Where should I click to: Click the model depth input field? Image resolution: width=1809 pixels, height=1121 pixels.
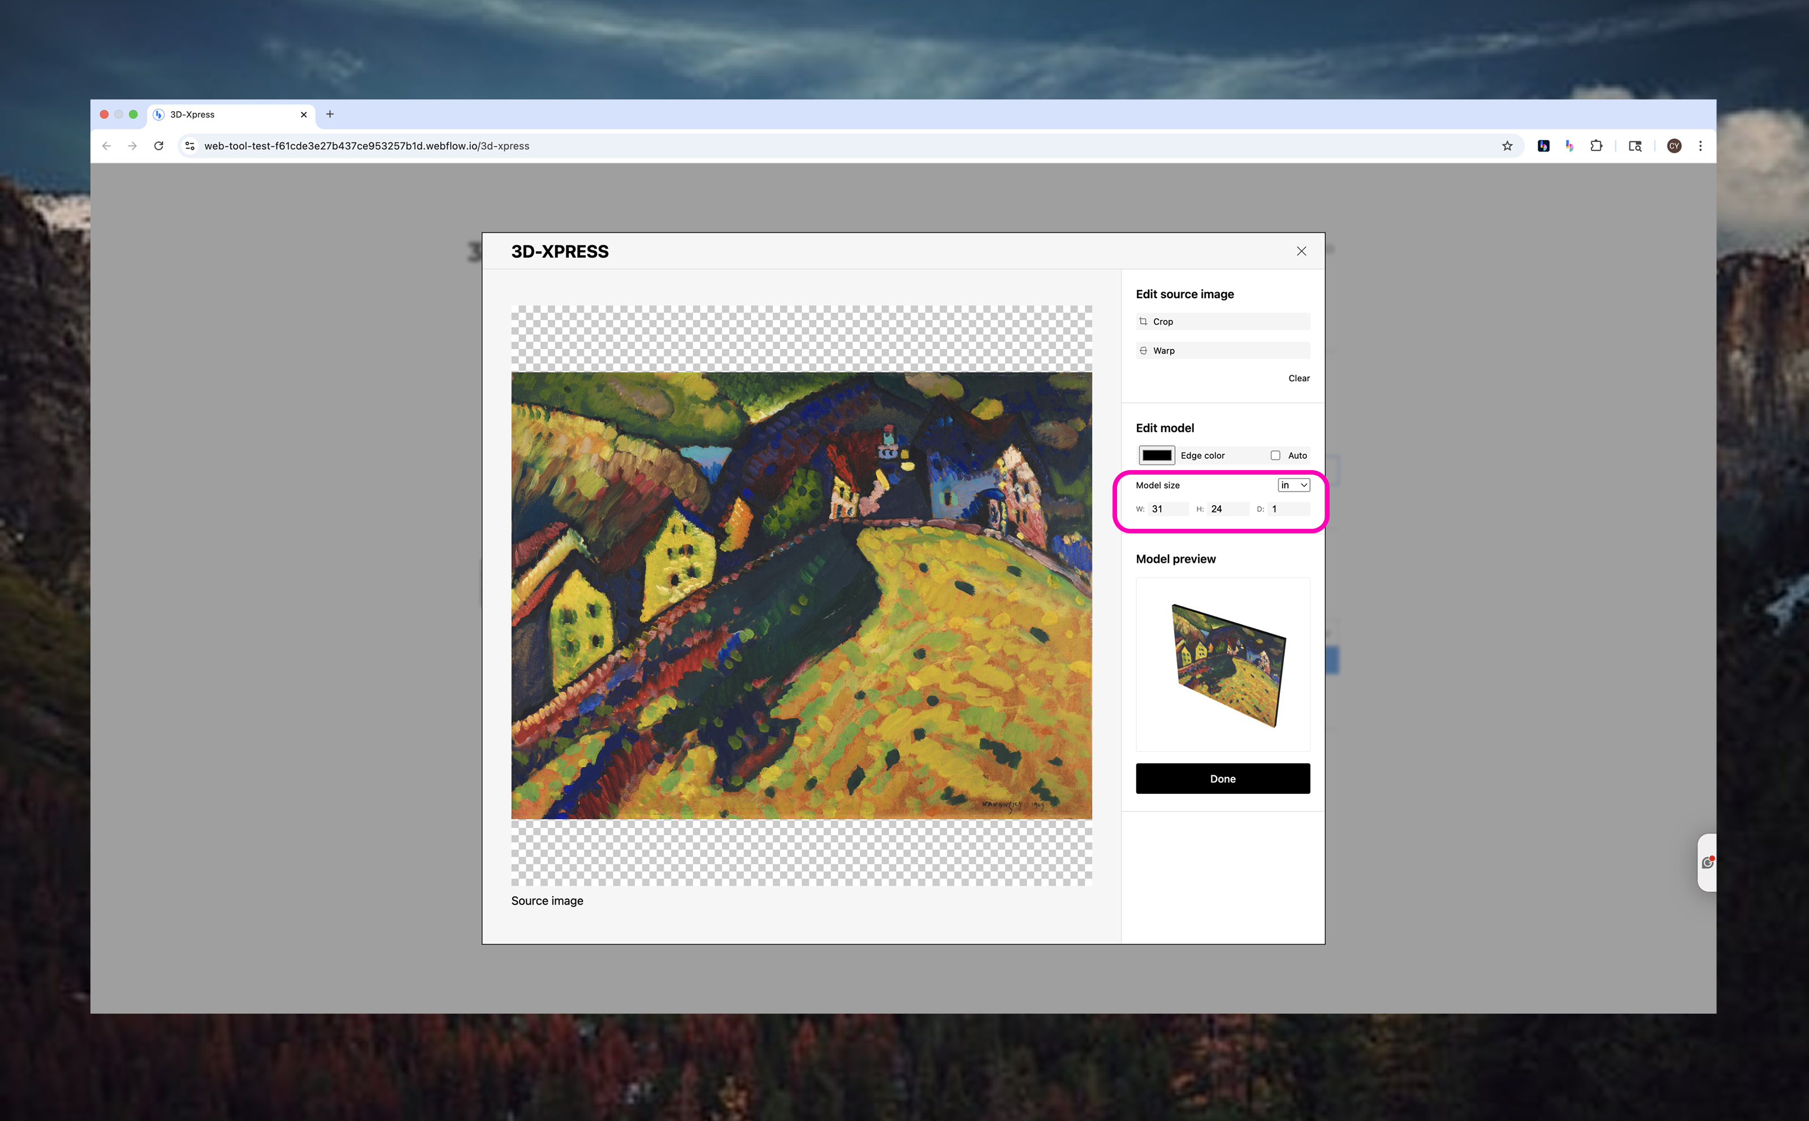[x=1288, y=509]
